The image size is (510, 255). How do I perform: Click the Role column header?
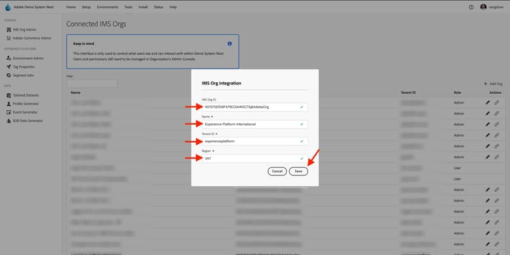click(x=458, y=92)
